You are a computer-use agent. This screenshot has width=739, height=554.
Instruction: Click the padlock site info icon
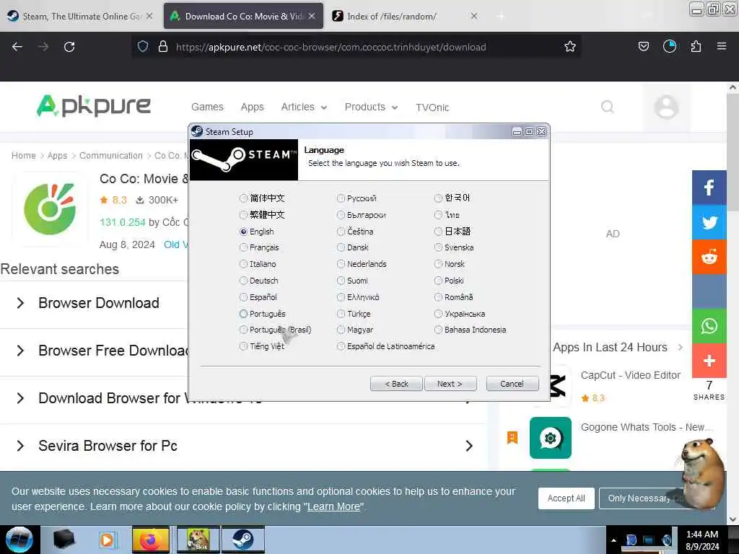coord(163,46)
